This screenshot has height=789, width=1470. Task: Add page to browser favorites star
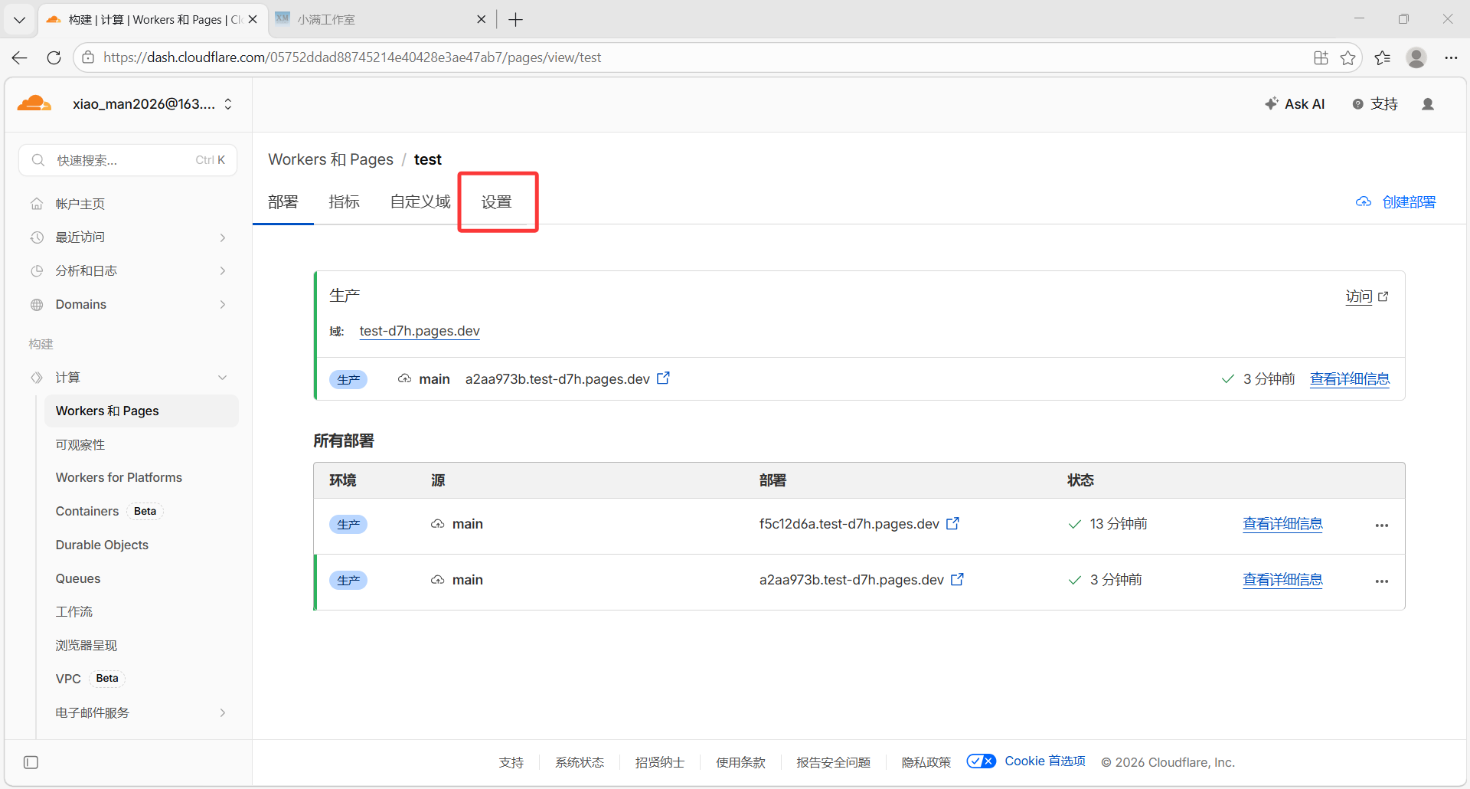[x=1347, y=57]
